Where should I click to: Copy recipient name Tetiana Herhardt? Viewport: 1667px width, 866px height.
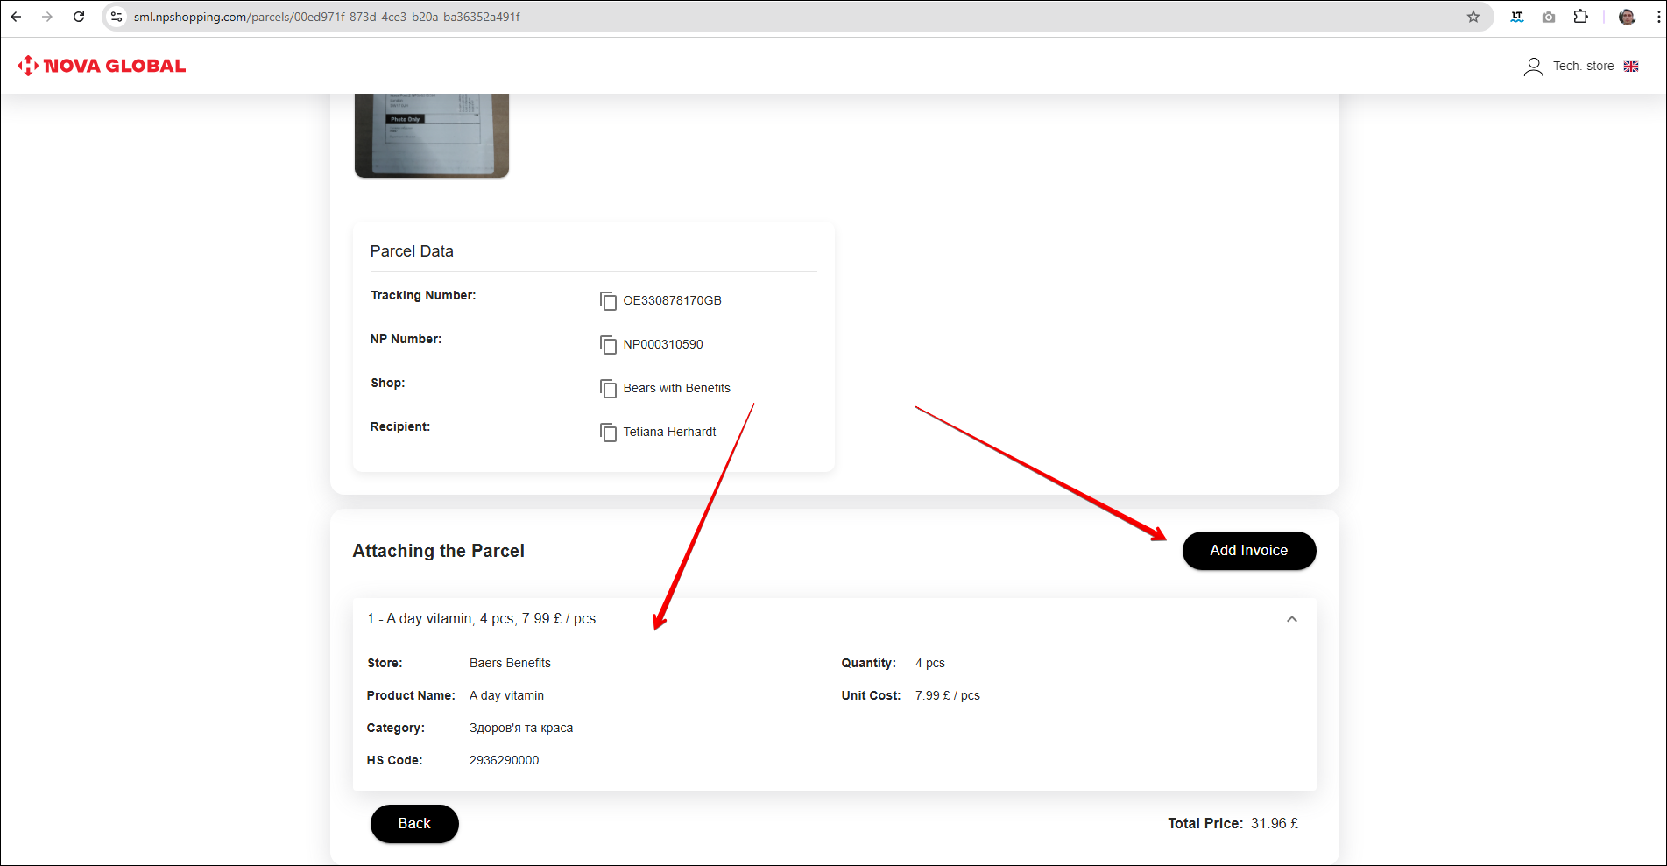608,433
